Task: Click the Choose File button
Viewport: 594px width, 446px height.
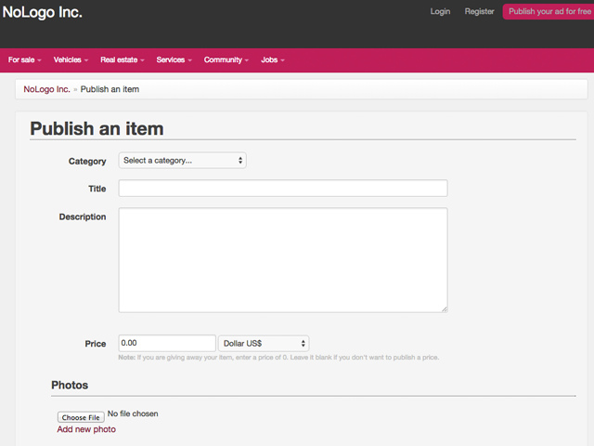Action: pyautogui.click(x=81, y=417)
